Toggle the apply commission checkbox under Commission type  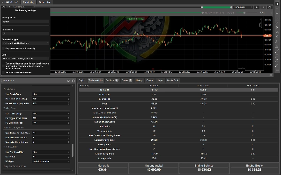(3, 49)
